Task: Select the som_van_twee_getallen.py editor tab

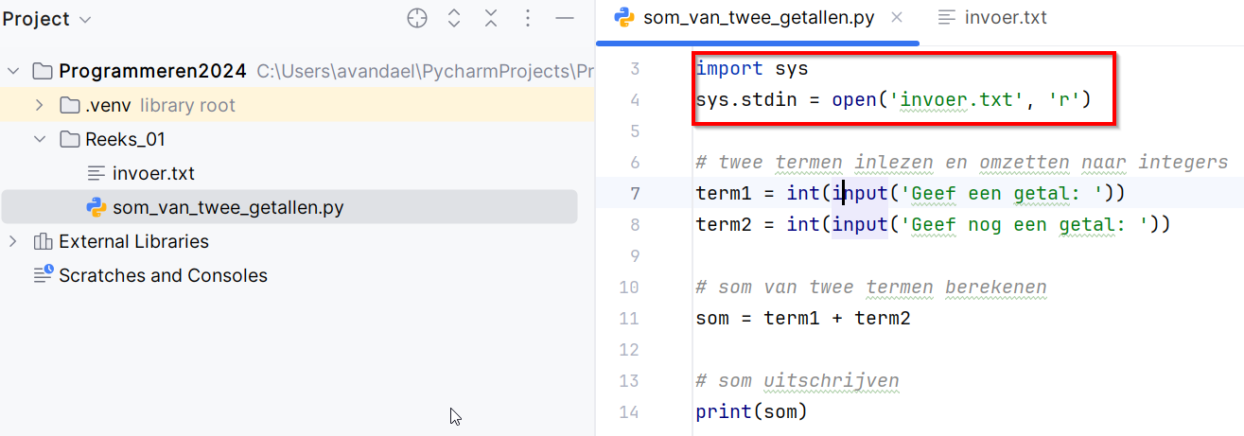Action: click(758, 18)
